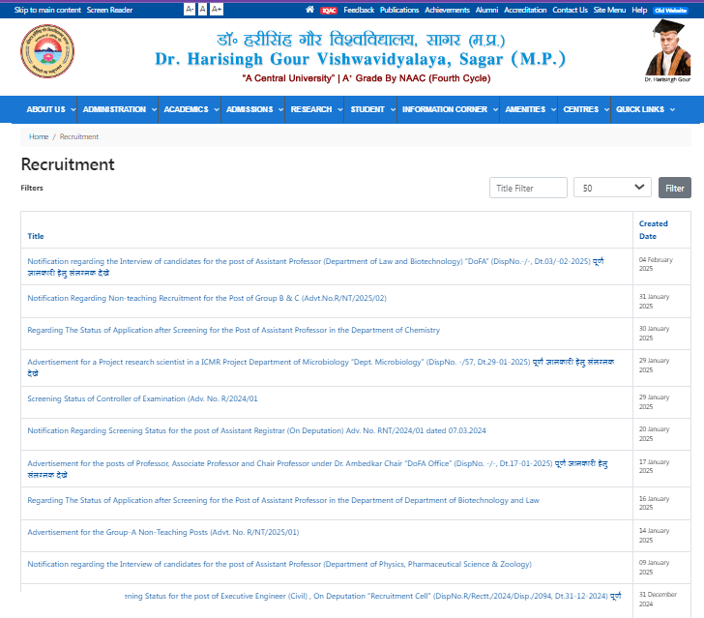Click the university logo emblem
The height and width of the screenshot is (618, 704).
(47, 52)
